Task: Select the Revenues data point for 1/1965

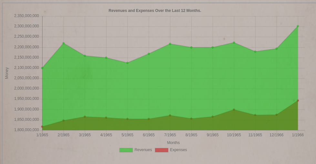Action: click(42, 68)
